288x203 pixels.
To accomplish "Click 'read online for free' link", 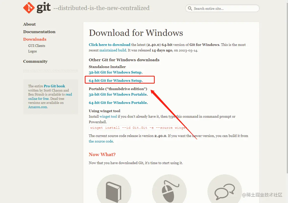I will click(50, 97).
